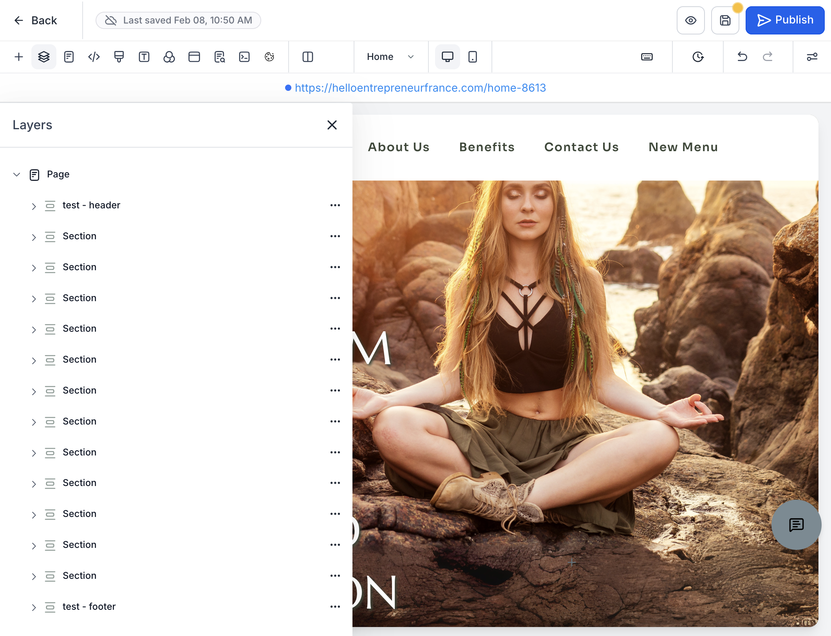831x636 pixels.
Task: Expand the test - header layer
Action: [x=34, y=206]
